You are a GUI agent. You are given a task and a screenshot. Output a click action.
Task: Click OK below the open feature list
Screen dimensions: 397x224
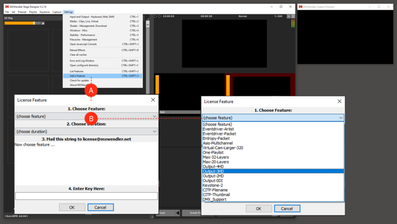pos(258,209)
